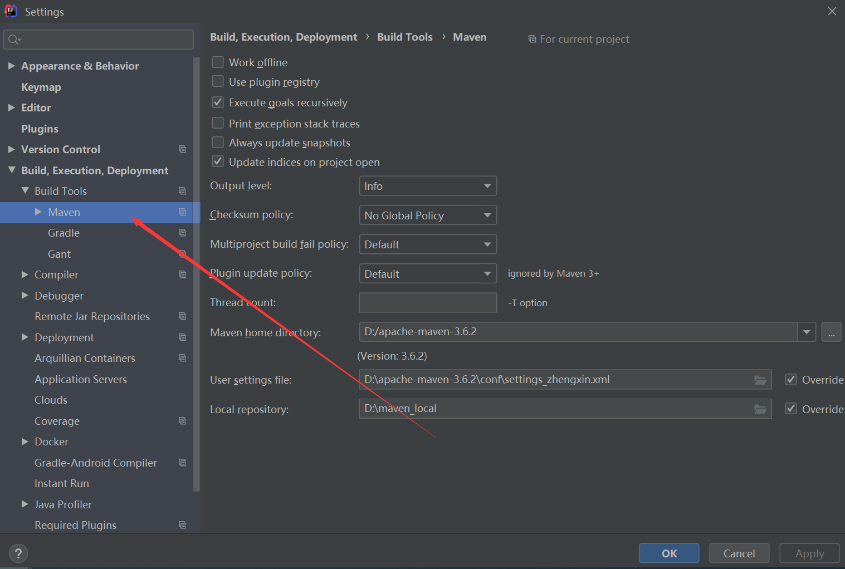Uncheck Execute goals recursively
Image resolution: width=845 pixels, height=569 pixels.
point(218,102)
